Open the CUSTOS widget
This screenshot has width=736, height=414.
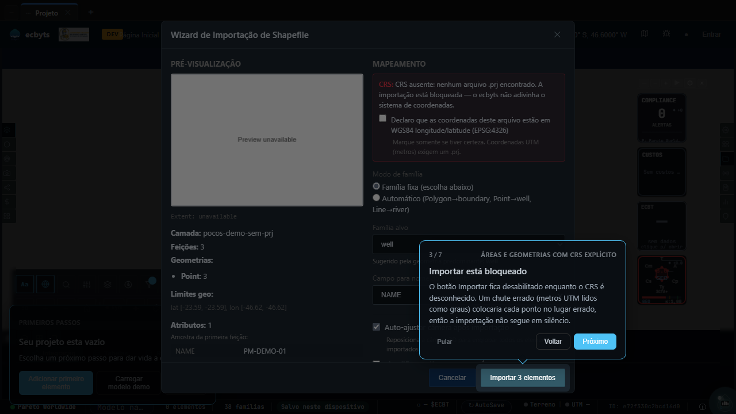(x=662, y=172)
